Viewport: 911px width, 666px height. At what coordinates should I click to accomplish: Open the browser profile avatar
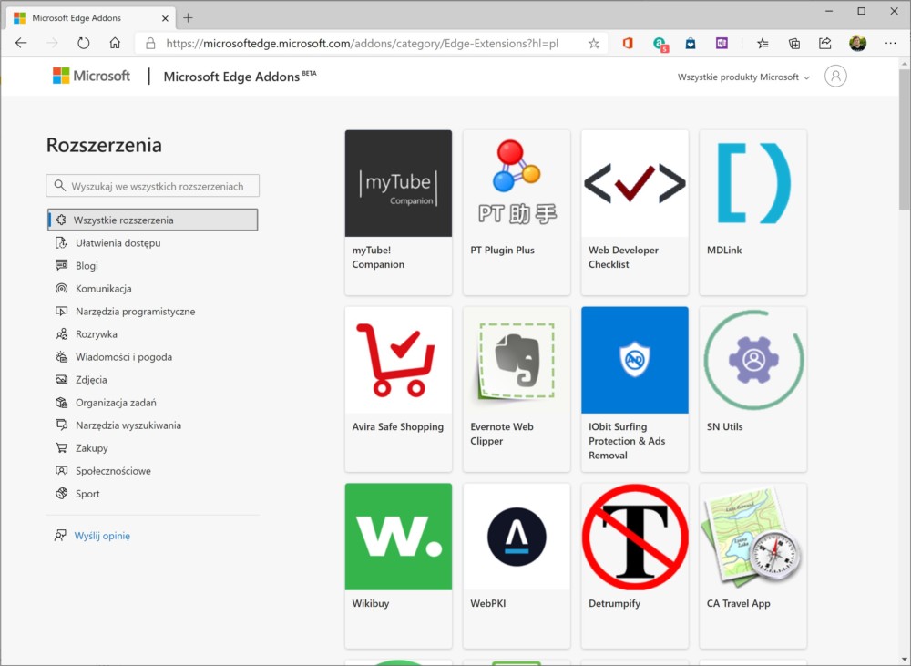[x=857, y=43]
